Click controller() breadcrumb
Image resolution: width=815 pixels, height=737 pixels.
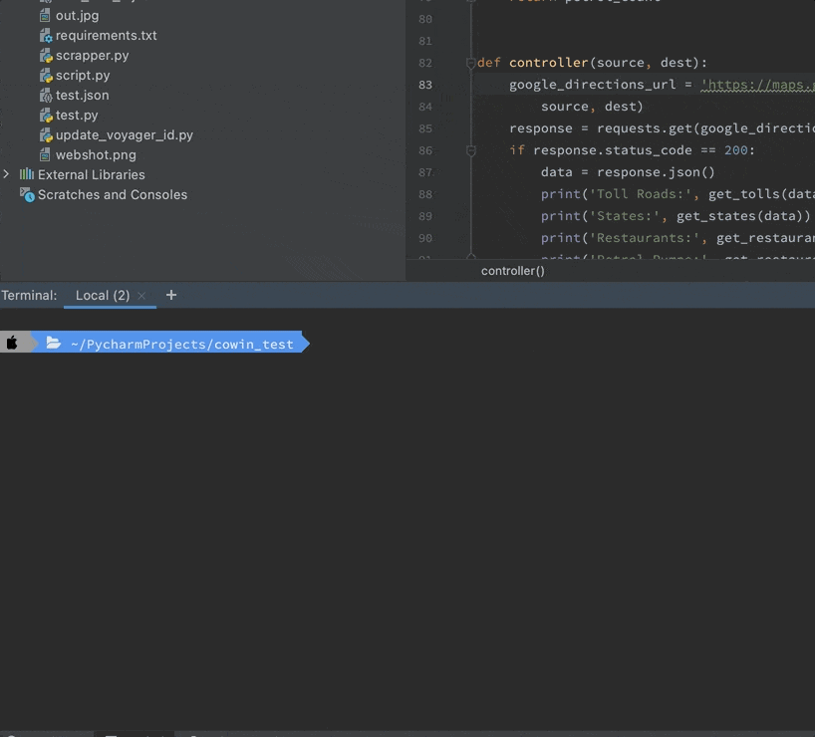point(512,271)
